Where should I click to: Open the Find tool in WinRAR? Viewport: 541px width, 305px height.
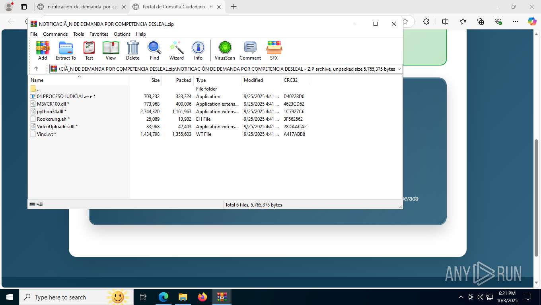coord(154,51)
